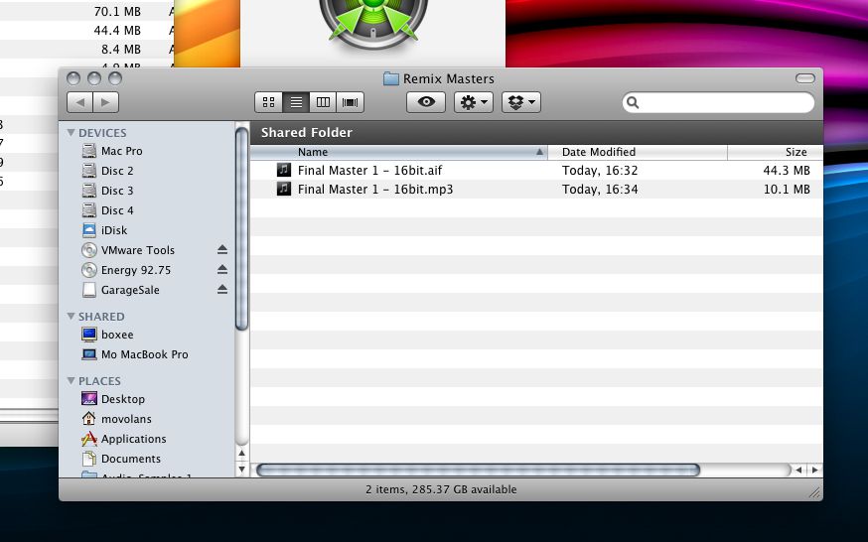Image resolution: width=868 pixels, height=542 pixels.
Task: Open the Dropbox toolbar menu
Action: click(521, 102)
